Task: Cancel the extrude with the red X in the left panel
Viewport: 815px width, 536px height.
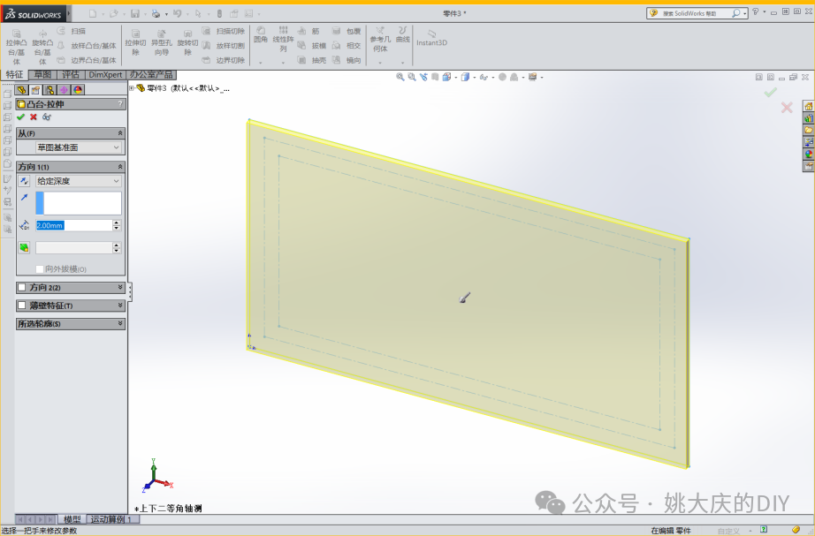Action: (34, 117)
